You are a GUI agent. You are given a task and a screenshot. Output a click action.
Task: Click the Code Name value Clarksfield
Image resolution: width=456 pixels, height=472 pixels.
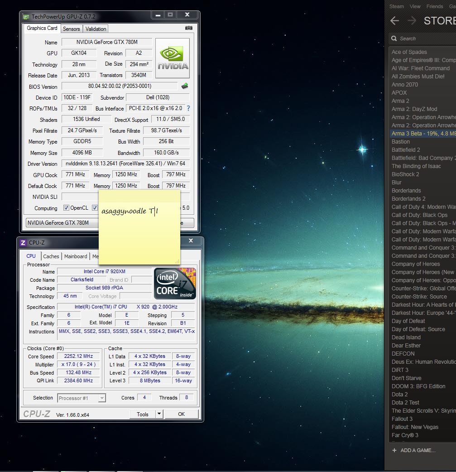pos(82,279)
